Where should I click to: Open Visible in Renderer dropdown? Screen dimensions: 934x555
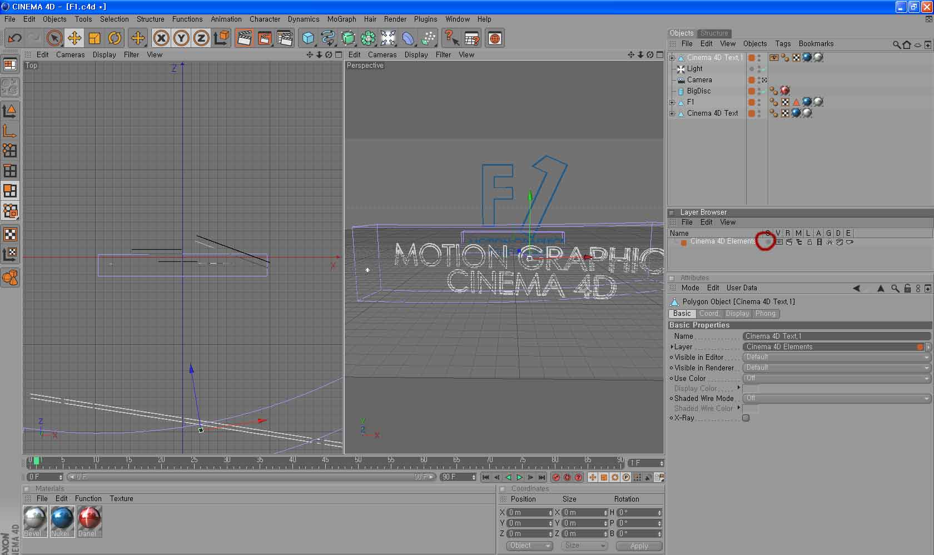point(837,368)
